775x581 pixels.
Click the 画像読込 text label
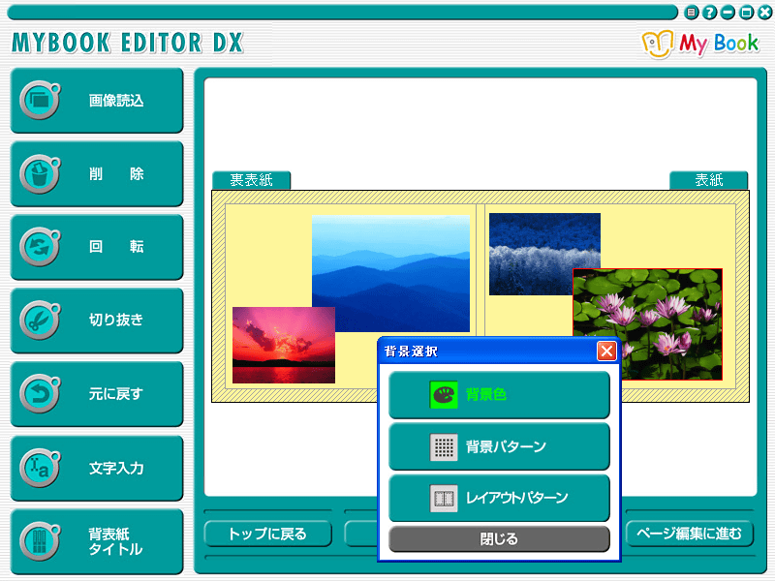click(116, 101)
